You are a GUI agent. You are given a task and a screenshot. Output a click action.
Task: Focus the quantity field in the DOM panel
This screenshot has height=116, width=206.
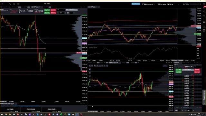(197, 67)
